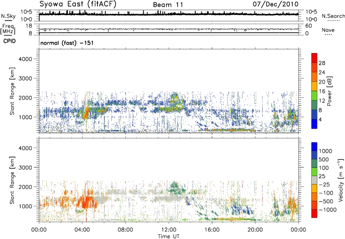Click the date "07/Dec/2010"
The width and height of the screenshot is (345, 239).
[276, 4]
